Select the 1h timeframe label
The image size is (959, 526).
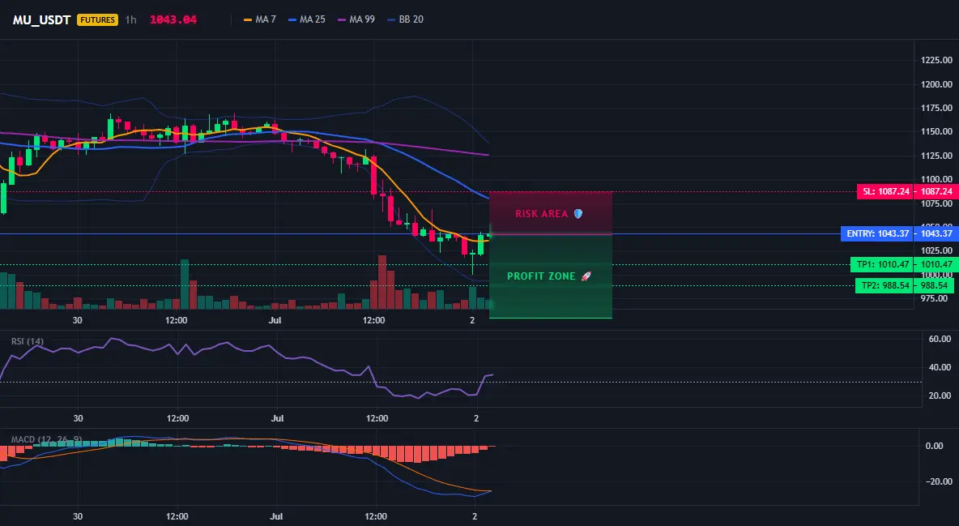pos(130,19)
